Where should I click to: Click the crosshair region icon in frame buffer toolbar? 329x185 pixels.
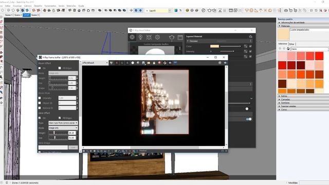coord(164,63)
